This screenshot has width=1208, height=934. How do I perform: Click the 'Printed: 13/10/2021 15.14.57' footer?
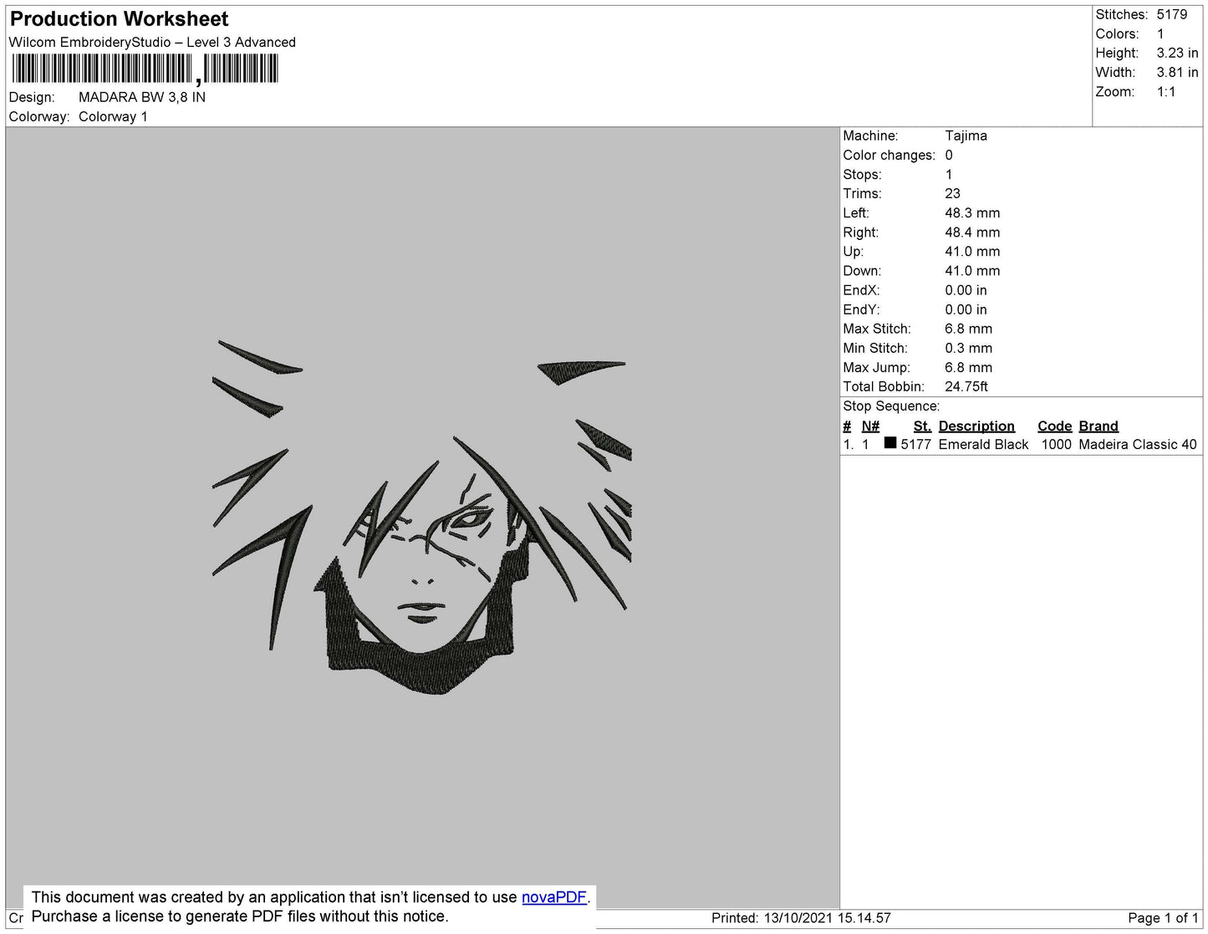tap(801, 917)
